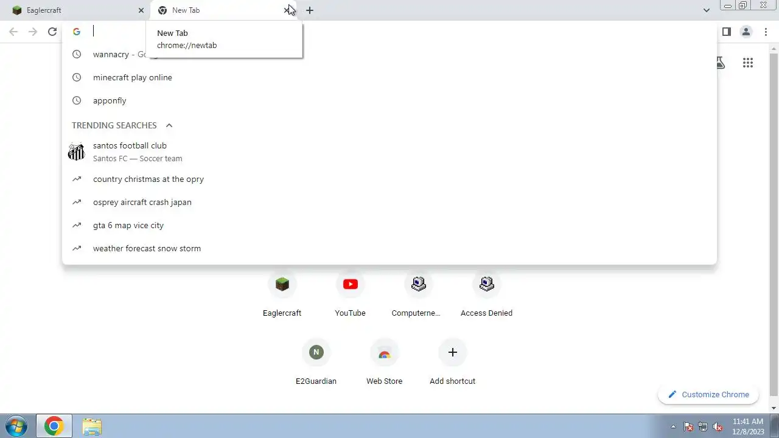
Task: Open the Google apps grid
Action: click(748, 63)
